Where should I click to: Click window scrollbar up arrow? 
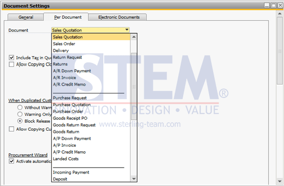point(280,14)
